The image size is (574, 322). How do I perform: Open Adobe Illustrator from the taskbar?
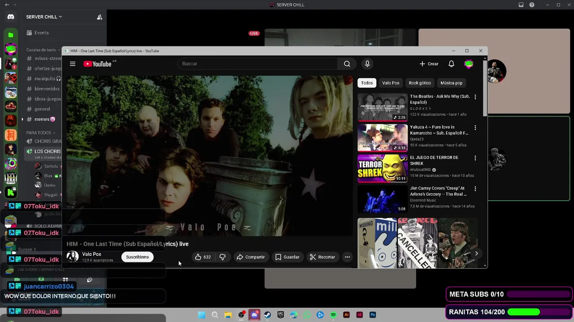(x=346, y=315)
